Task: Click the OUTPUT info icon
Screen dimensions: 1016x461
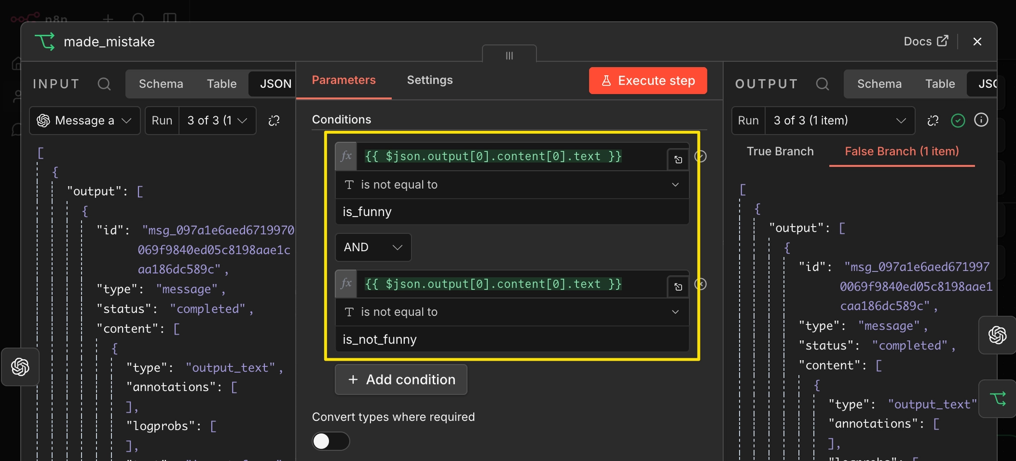Action: pos(981,120)
